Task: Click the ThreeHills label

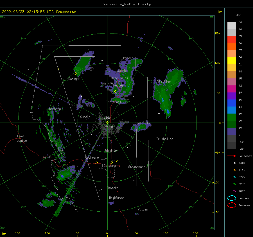Action: (x=141, y=123)
